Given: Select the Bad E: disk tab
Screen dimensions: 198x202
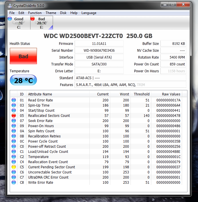Looking at the screenshot, I should 42,23.
